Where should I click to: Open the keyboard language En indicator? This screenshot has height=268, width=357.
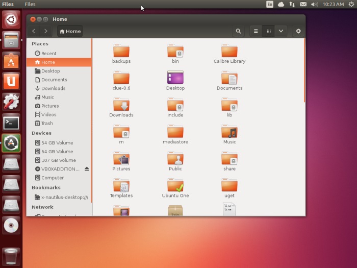(x=270, y=4)
